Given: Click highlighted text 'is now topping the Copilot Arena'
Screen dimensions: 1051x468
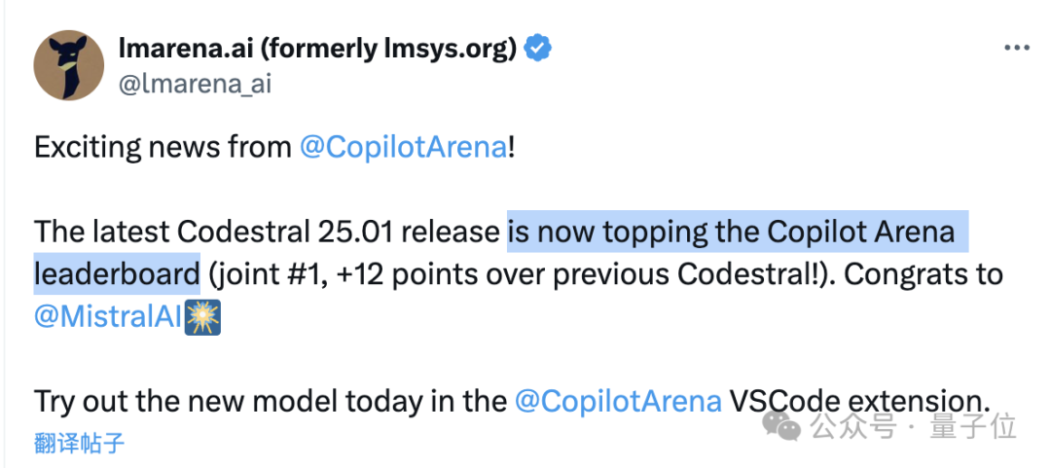Looking at the screenshot, I should tap(731, 232).
